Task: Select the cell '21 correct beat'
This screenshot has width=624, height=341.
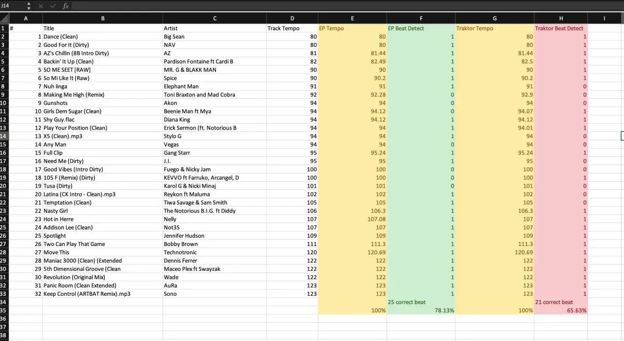Action: tap(561, 302)
